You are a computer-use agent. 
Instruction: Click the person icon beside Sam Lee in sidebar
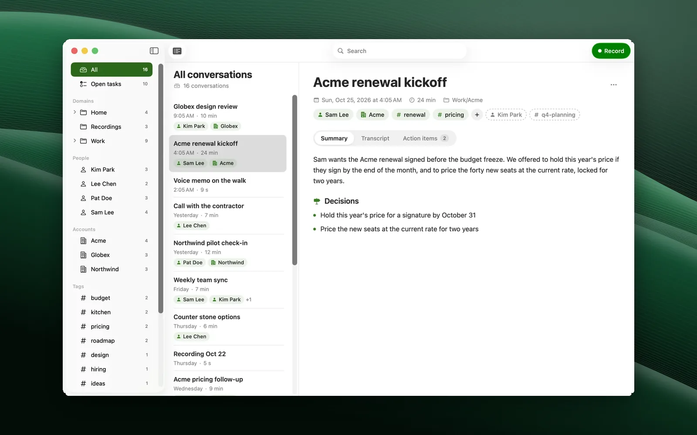[x=83, y=212]
